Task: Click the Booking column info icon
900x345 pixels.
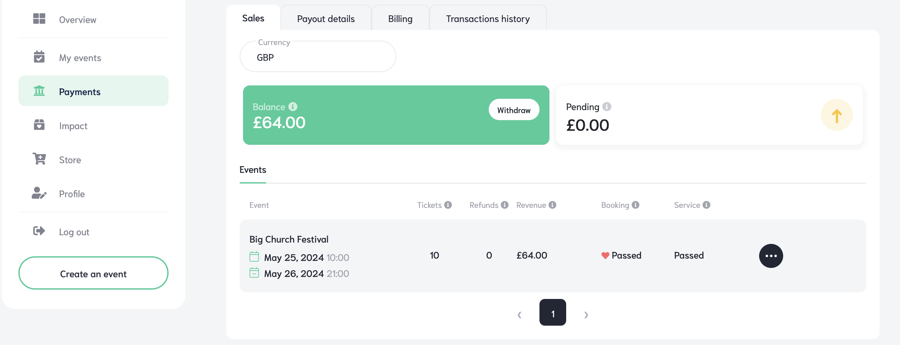Action: (x=635, y=205)
